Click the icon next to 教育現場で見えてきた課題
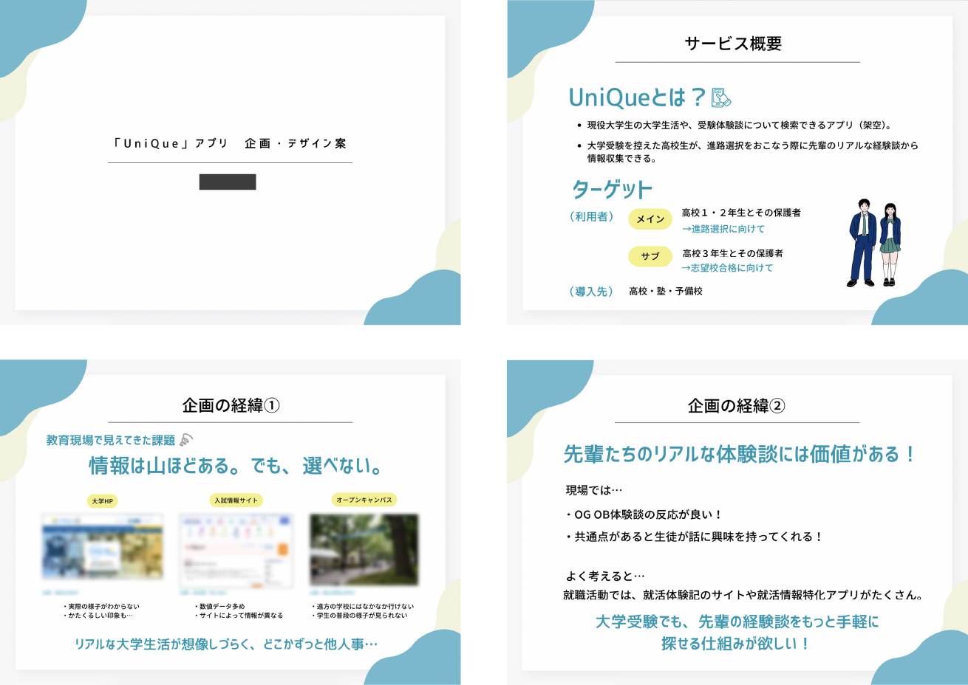Viewport: 968px width, 685px height. pos(186,440)
